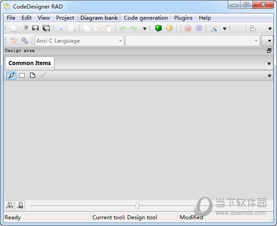Click the yellow cube icon
Screen dimensions: 277x226
click(x=169, y=28)
